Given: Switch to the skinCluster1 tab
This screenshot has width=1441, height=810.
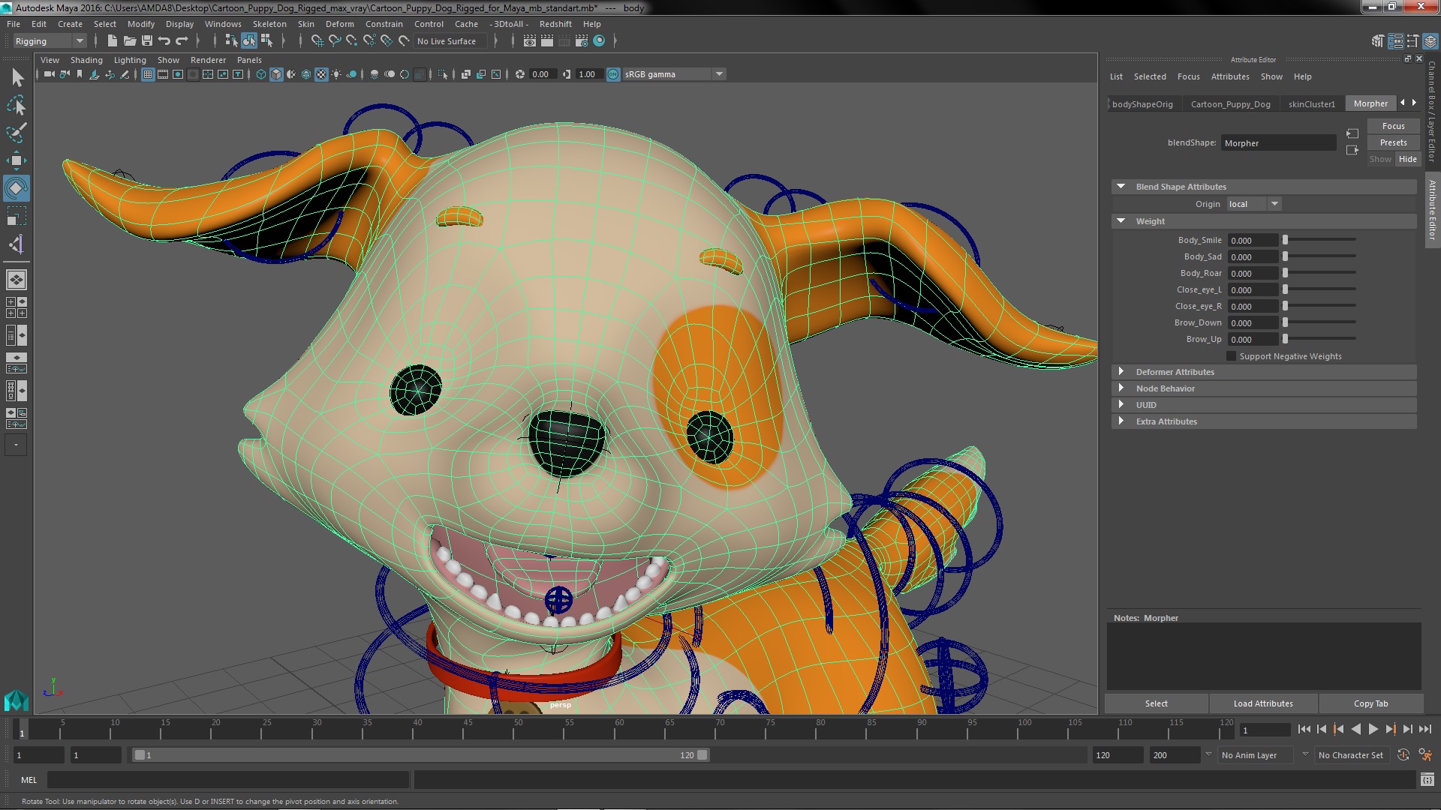Looking at the screenshot, I should [1312, 104].
